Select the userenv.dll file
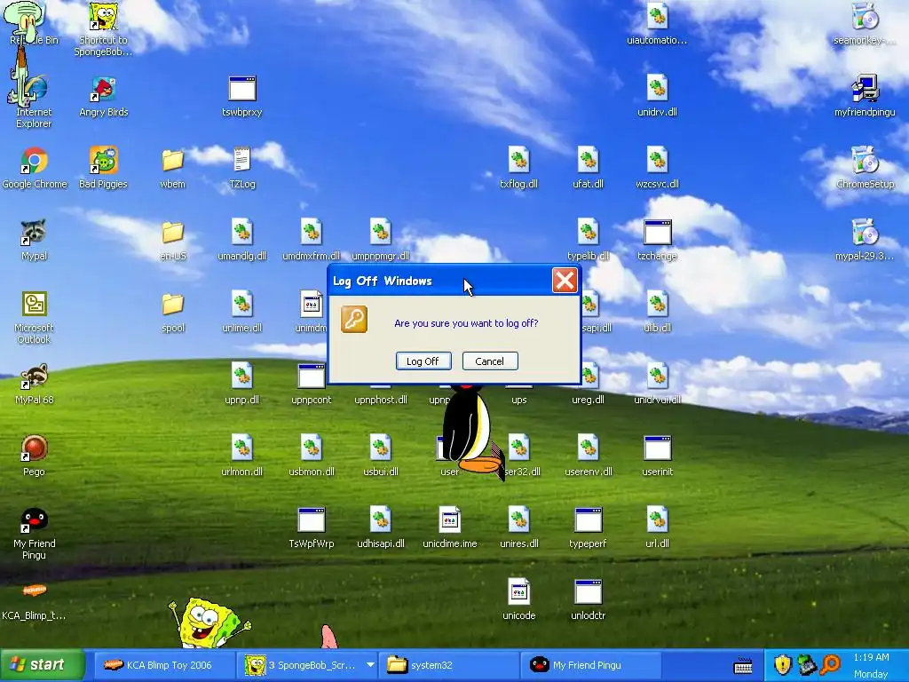The height and width of the screenshot is (682, 909). click(x=588, y=456)
